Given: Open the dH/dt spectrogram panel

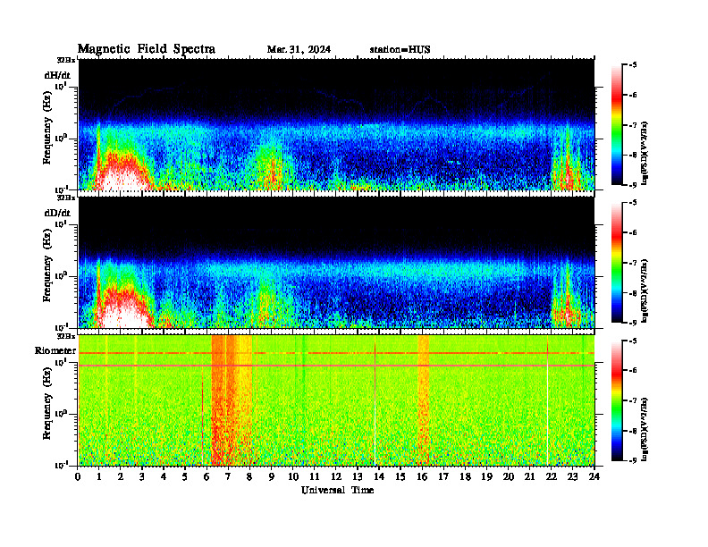Looking at the screenshot, I should click(336, 124).
